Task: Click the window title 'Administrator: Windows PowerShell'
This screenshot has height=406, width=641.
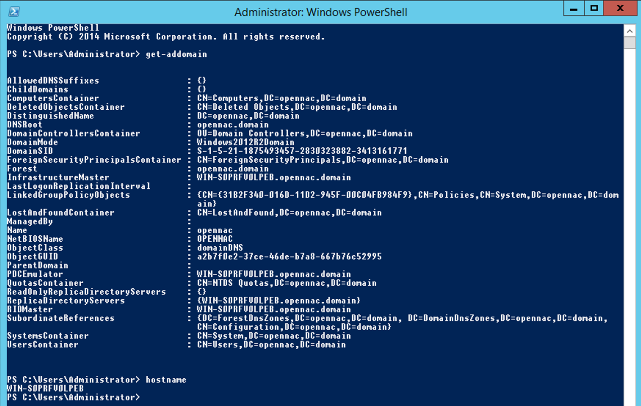Action: click(320, 12)
